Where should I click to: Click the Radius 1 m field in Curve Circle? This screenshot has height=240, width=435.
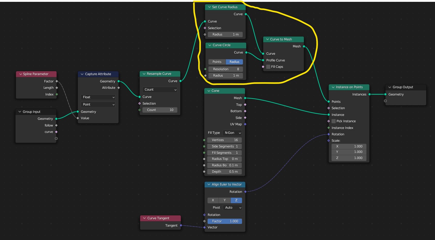tap(226, 75)
